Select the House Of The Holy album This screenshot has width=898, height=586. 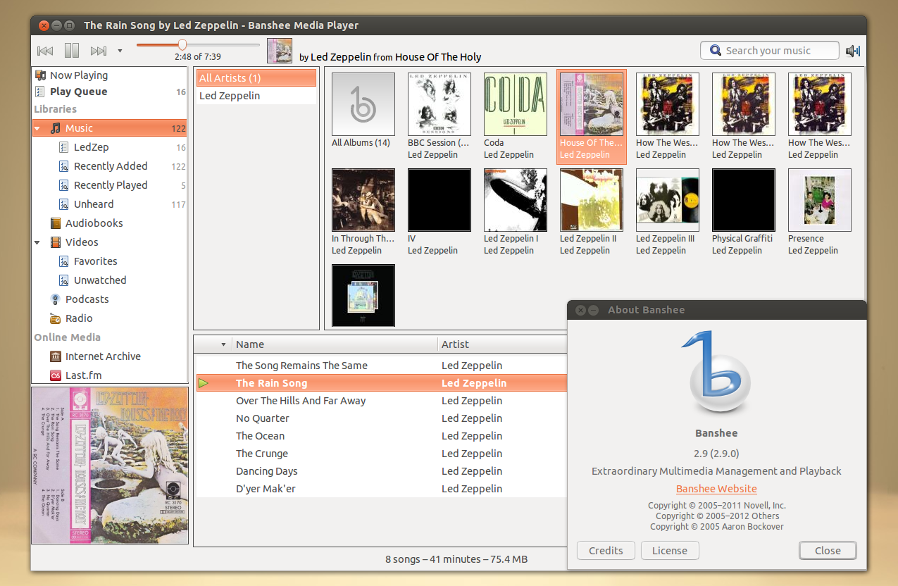(592, 116)
